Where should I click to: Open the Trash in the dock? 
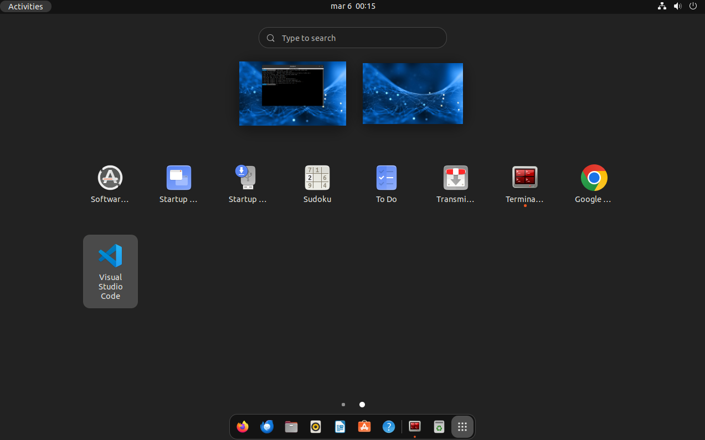[x=439, y=427]
